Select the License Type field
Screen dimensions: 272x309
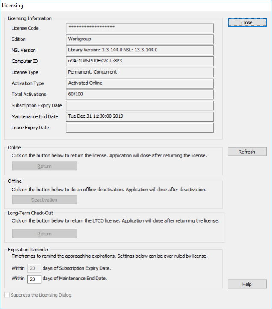coord(139,72)
